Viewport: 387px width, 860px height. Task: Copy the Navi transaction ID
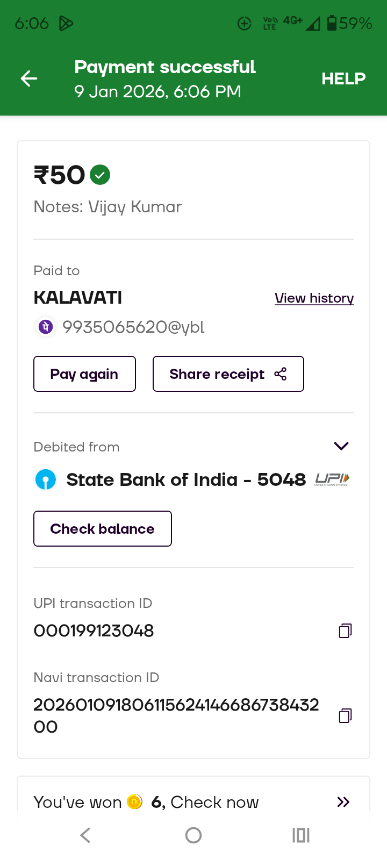345,715
